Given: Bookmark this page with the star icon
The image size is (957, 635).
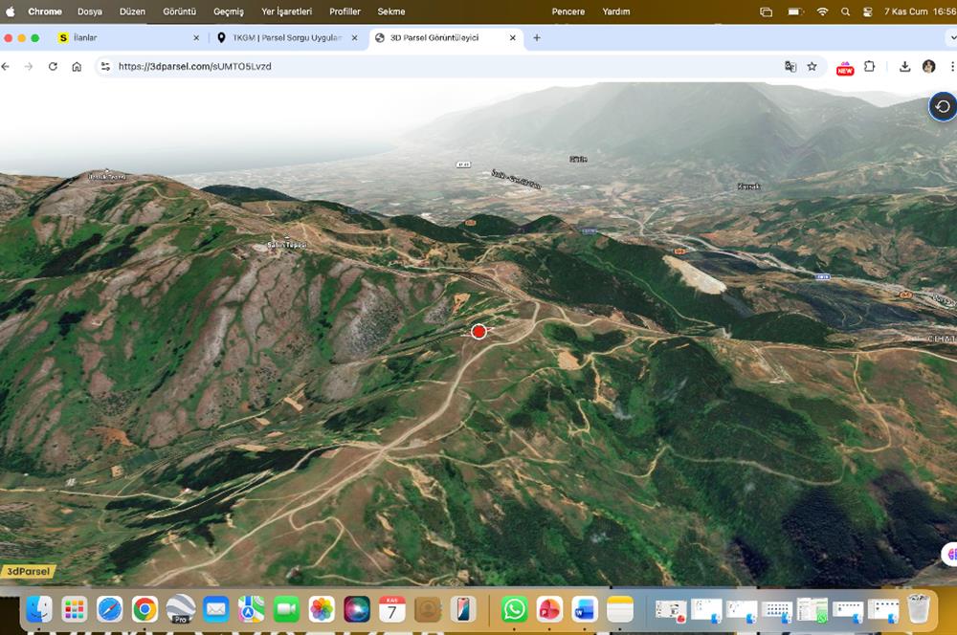Looking at the screenshot, I should [812, 67].
